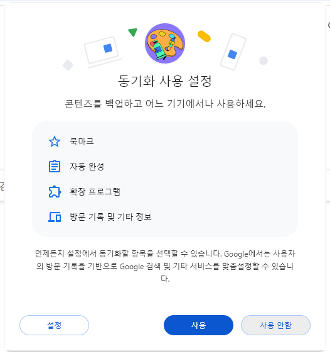Click the extensions puzzle piece icon
The width and height of the screenshot is (330, 356).
pos(55,192)
